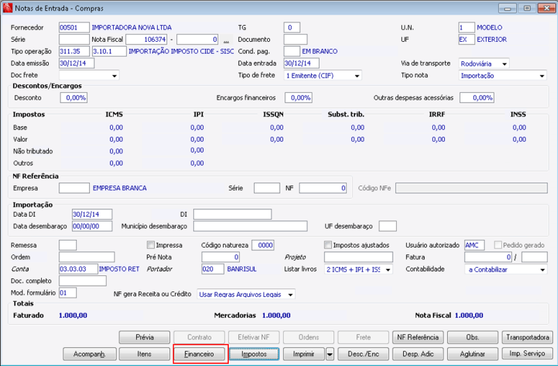Click the Data DI date field

point(91,214)
